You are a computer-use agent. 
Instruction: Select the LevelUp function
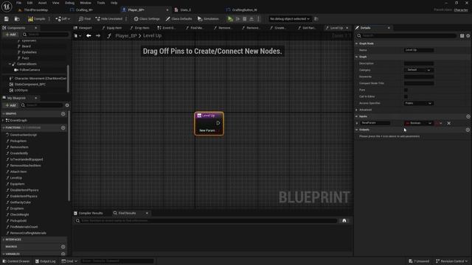[x=16, y=178]
